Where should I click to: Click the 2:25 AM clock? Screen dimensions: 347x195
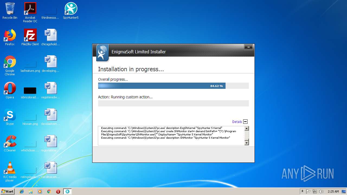point(333,191)
